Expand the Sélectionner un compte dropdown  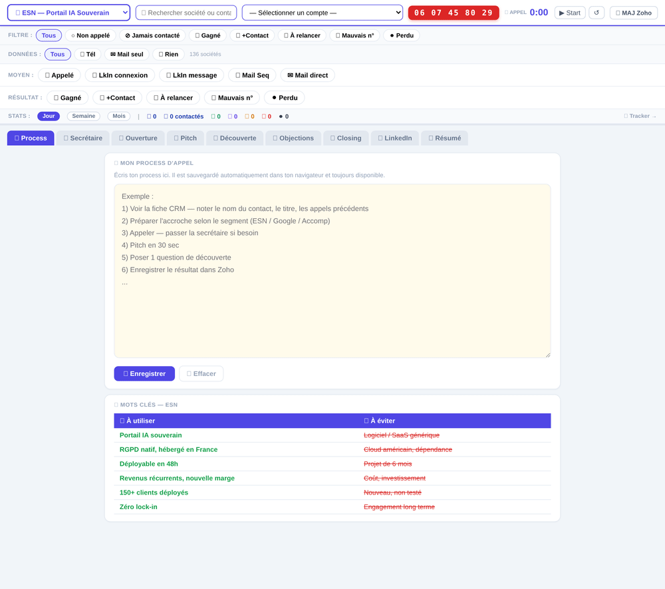(323, 13)
